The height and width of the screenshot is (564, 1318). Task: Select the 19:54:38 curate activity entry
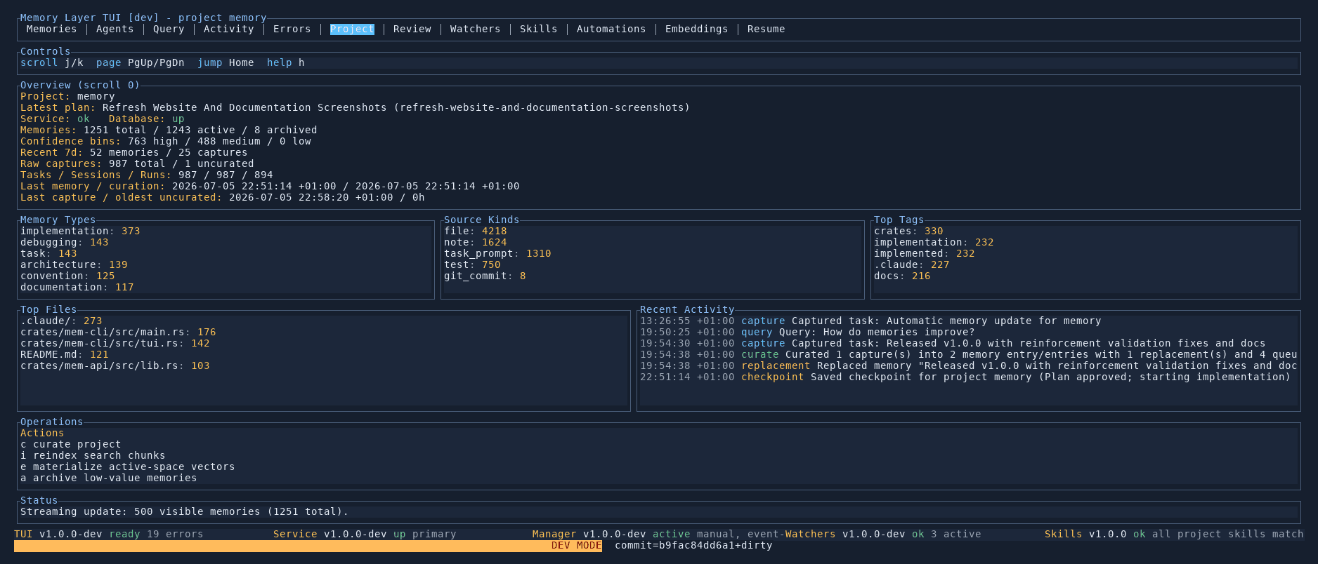pos(968,354)
